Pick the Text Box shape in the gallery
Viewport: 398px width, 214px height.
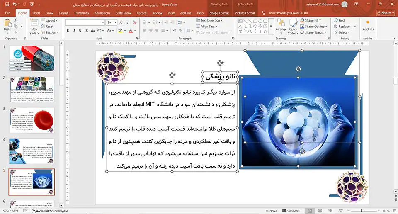(x=240, y=21)
